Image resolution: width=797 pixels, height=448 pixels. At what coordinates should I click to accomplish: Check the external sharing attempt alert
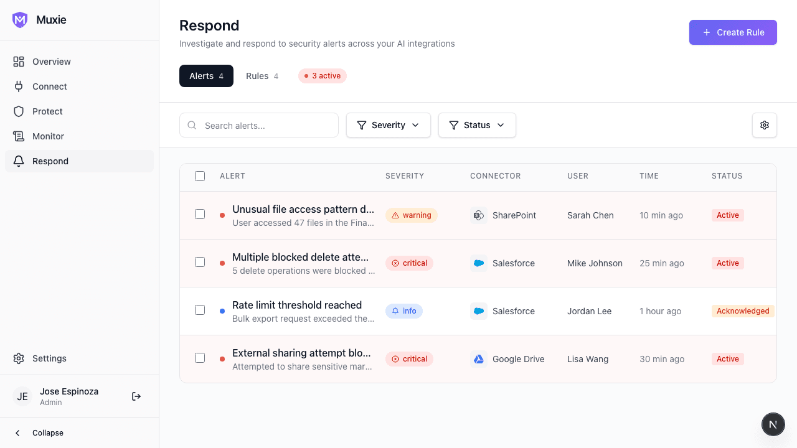[x=200, y=358]
